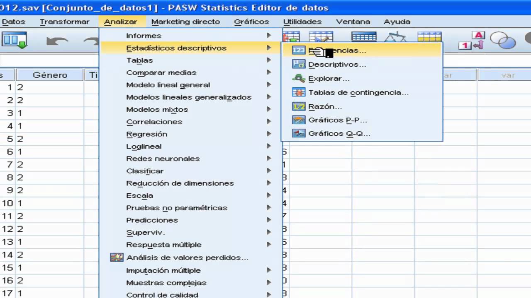
Task: Expand Modelo lineal general submenu arrow
Action: [269, 85]
